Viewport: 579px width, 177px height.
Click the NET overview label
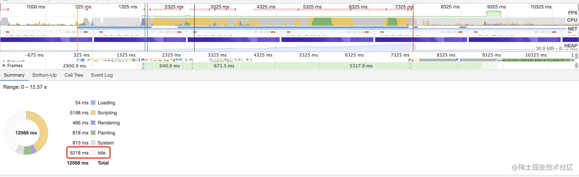(x=572, y=29)
